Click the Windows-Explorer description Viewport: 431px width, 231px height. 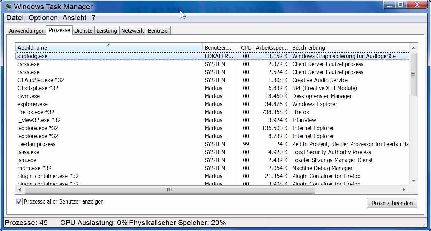tap(315, 104)
